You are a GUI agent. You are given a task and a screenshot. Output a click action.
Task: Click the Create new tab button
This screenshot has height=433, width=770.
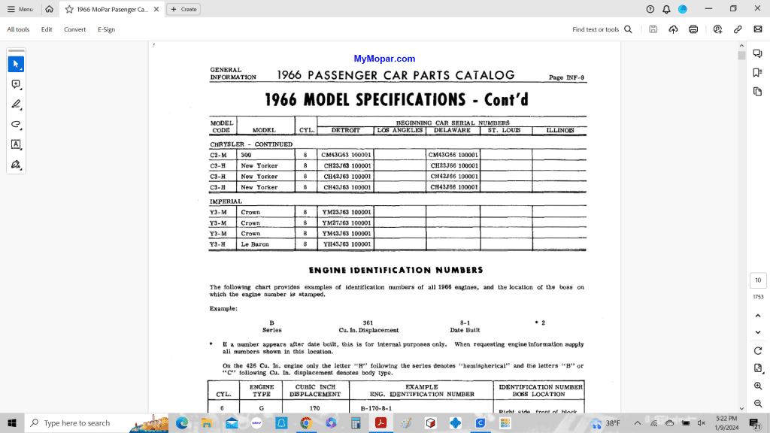(183, 9)
